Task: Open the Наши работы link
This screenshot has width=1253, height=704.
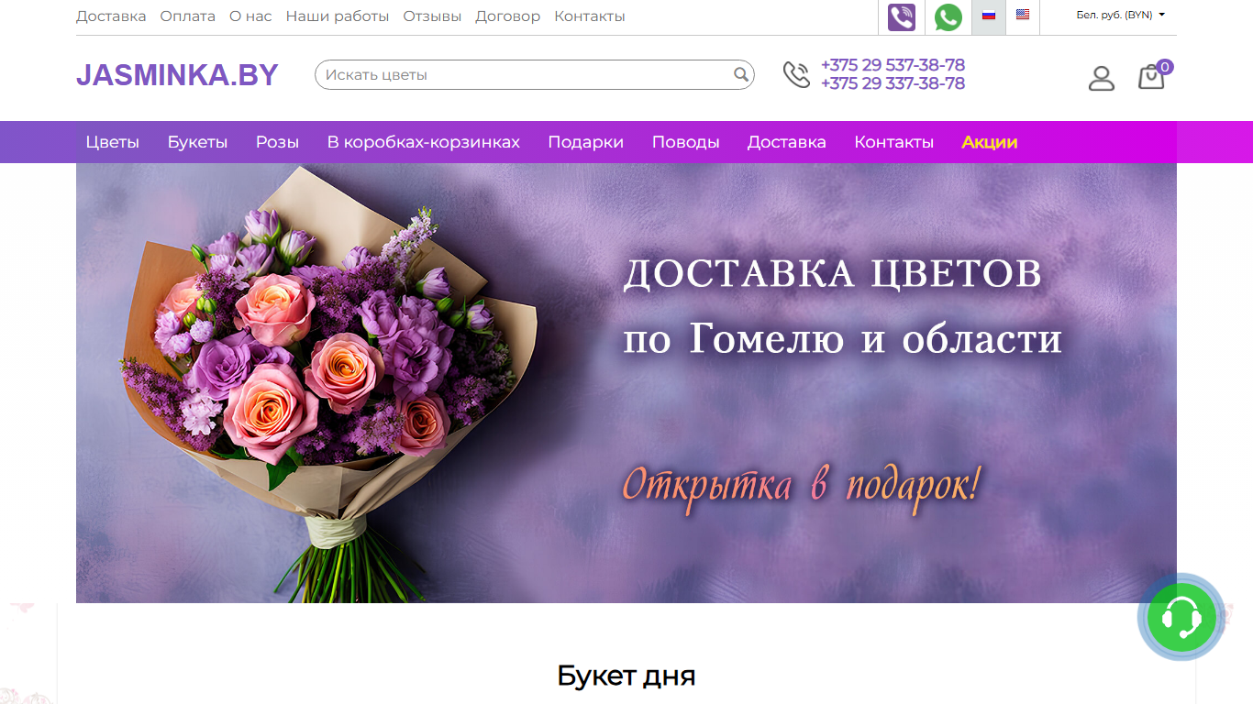Action: 338,16
